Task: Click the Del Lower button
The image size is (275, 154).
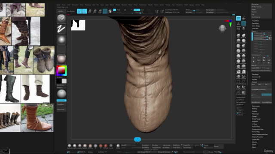Action: pos(190,12)
